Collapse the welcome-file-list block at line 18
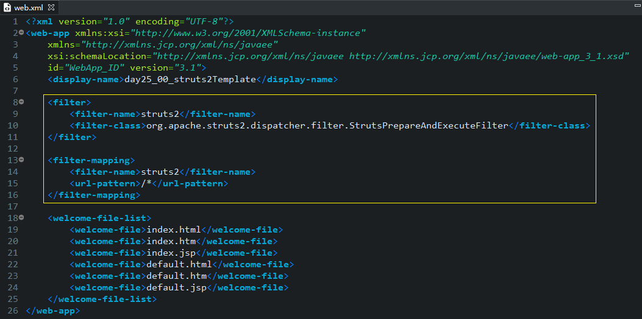The width and height of the screenshot is (642, 319). point(21,218)
